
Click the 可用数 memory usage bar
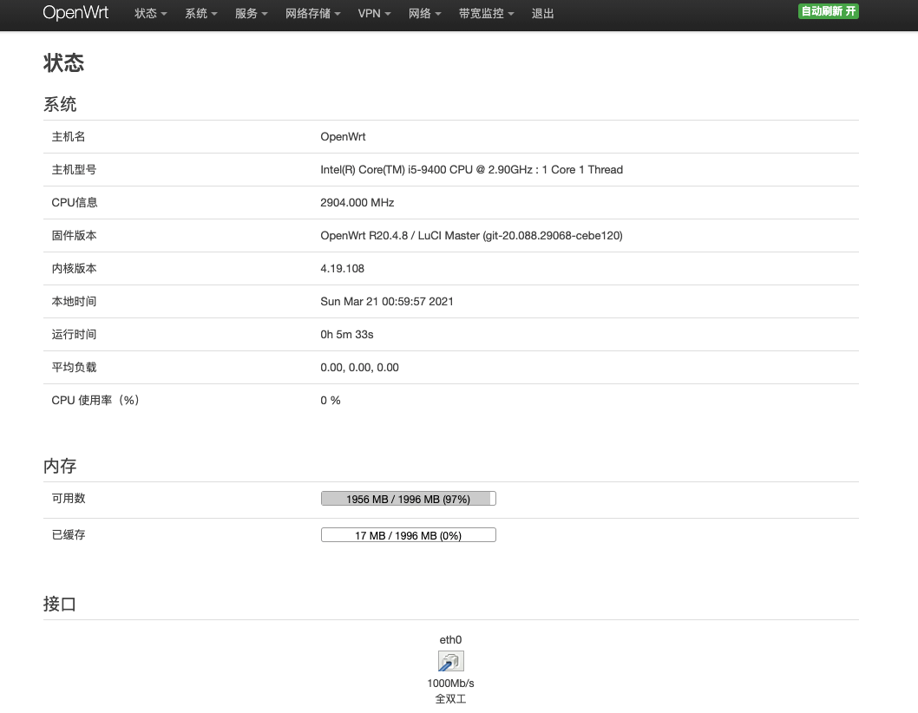(x=408, y=498)
